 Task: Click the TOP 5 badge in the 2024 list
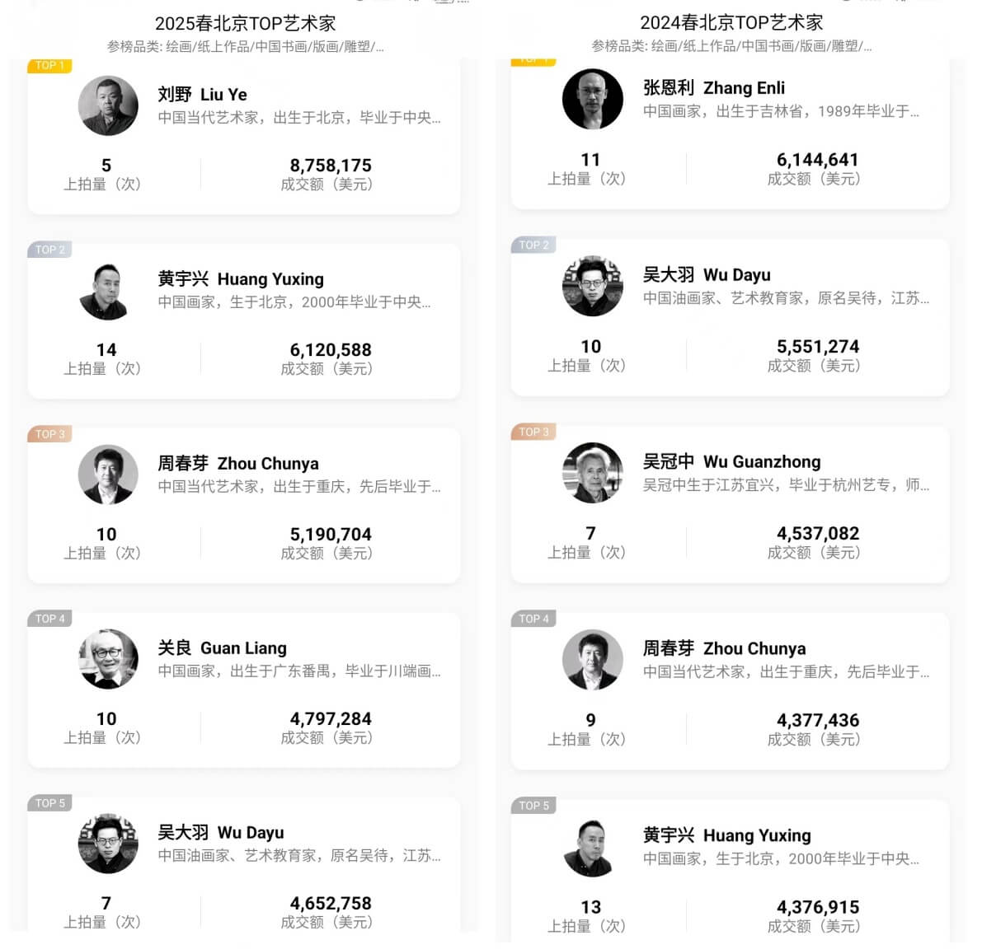534,806
